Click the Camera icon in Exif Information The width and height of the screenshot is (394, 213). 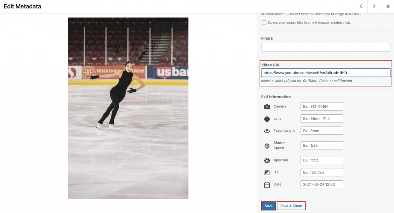[x=267, y=107]
